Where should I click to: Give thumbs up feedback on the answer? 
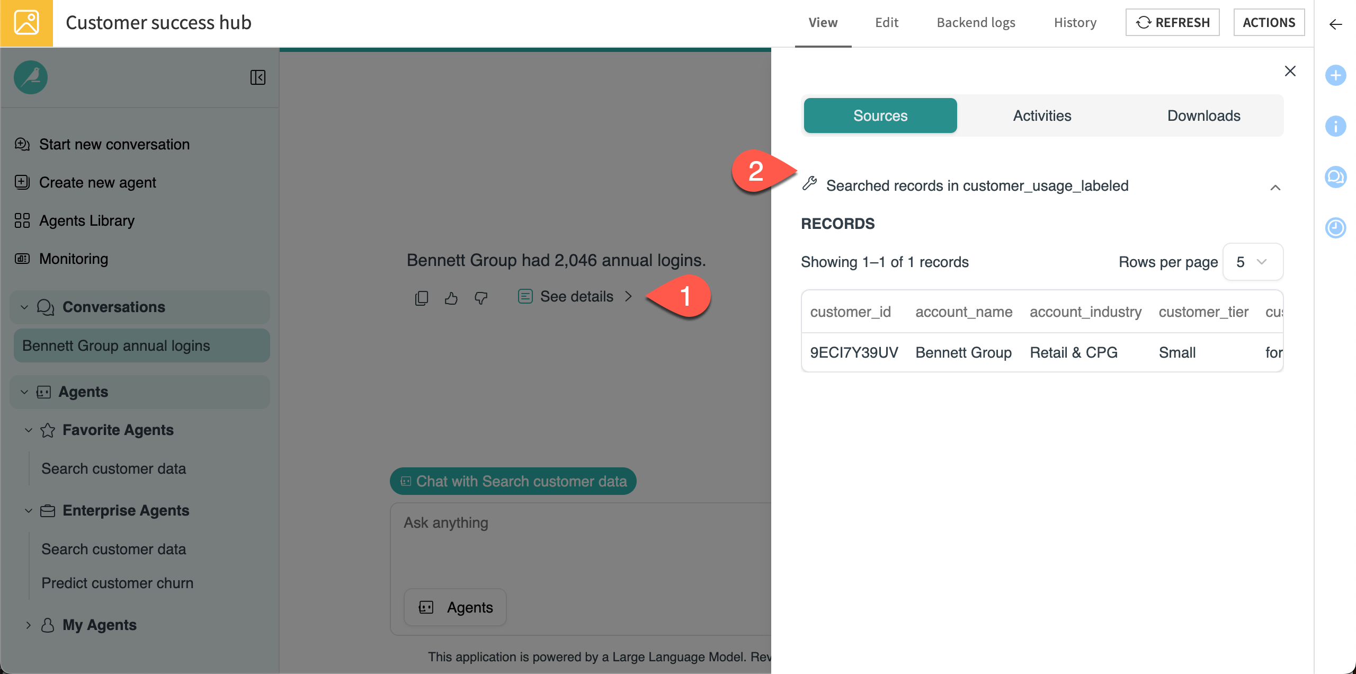[x=451, y=297]
